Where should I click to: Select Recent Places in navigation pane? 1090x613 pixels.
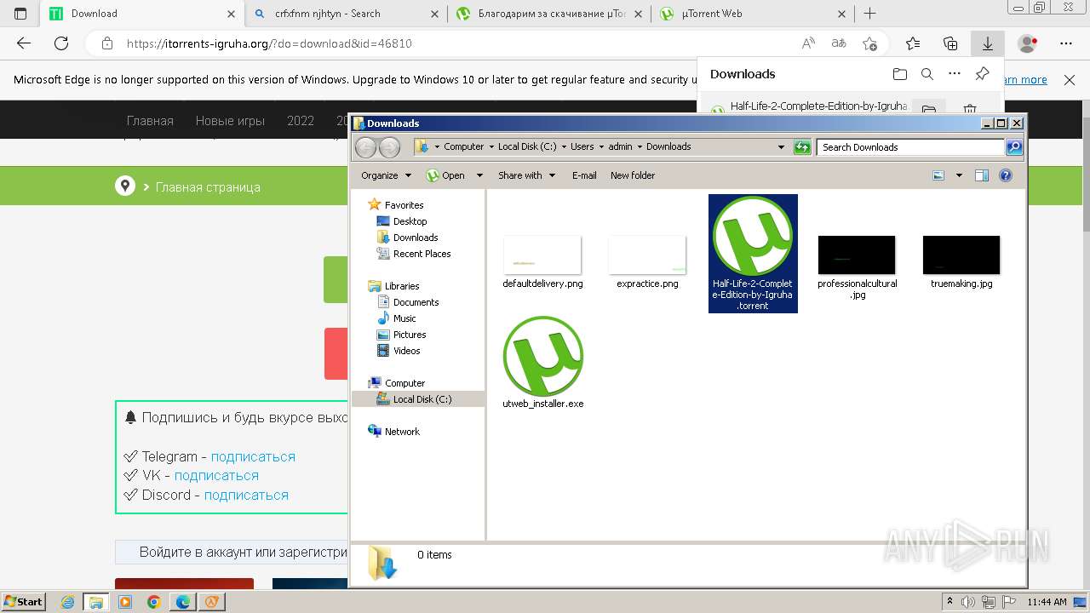coord(422,254)
